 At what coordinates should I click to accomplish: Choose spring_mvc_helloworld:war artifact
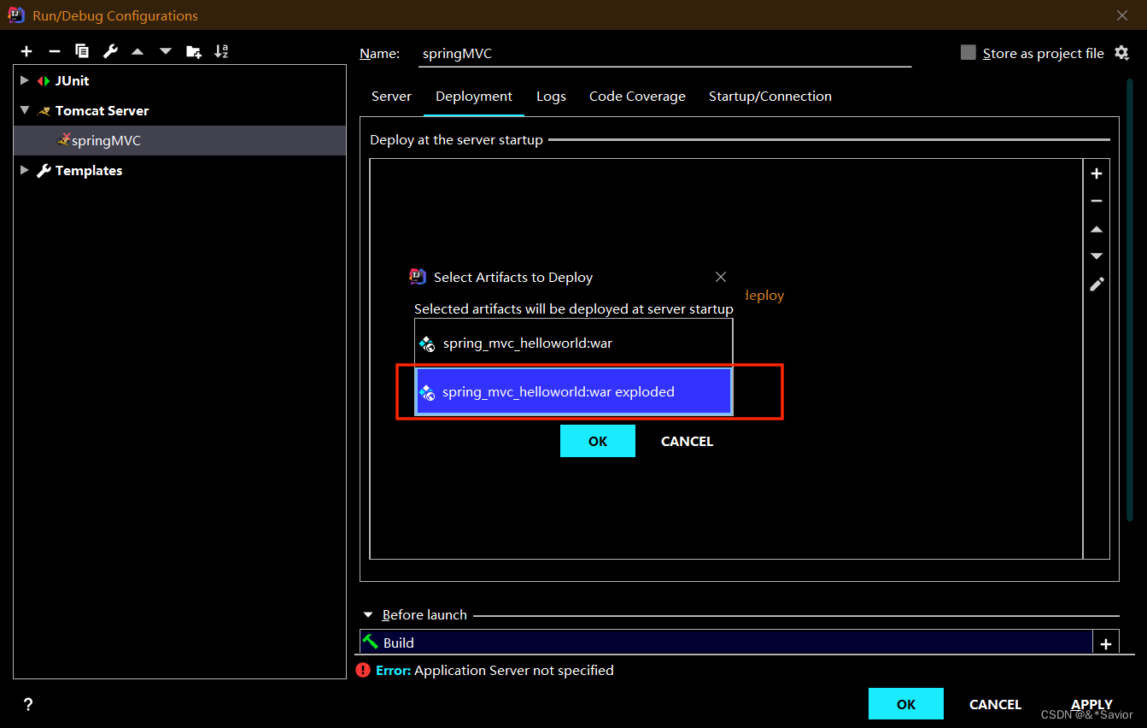pyautogui.click(x=574, y=343)
